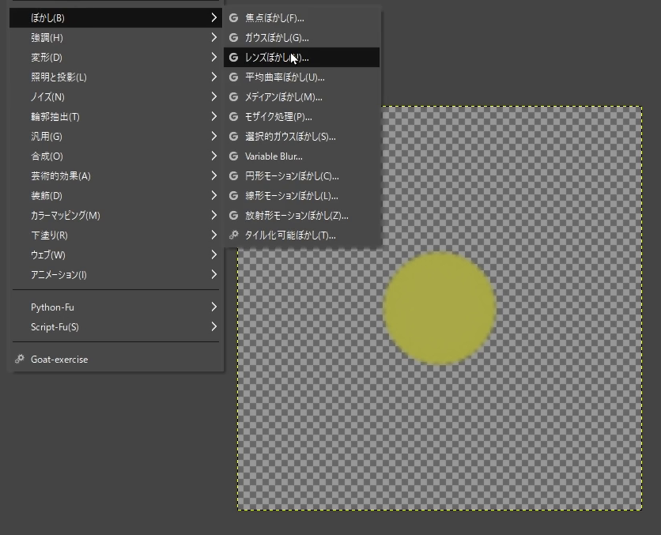Open the 装飾(D) decor submenu

(x=116, y=196)
